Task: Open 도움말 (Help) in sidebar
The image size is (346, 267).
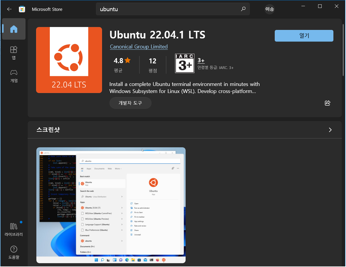Action: coord(14,252)
